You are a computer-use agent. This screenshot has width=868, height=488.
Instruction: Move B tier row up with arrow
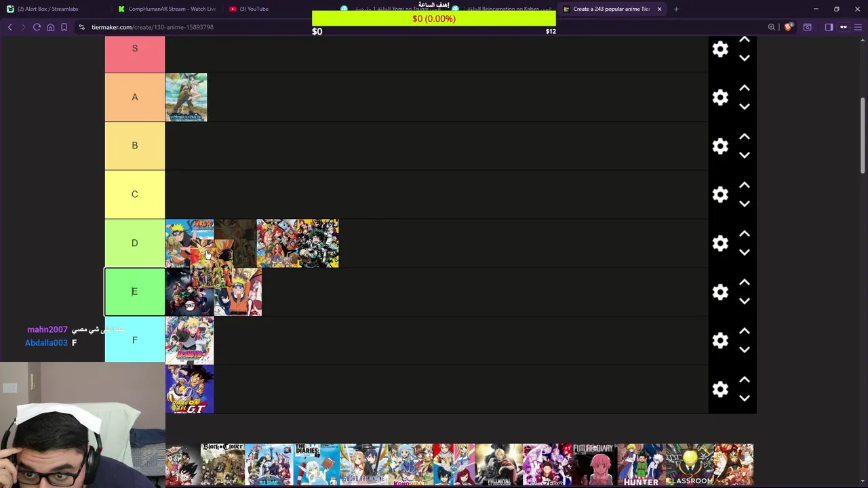pos(744,137)
